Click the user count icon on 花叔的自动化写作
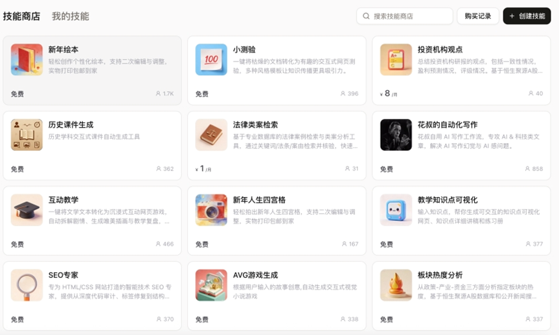Viewport: 559px width, 335px height. 527,168
